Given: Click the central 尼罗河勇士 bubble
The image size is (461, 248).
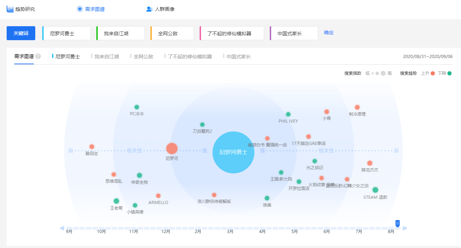Looking at the screenshot, I should pyautogui.click(x=233, y=152).
